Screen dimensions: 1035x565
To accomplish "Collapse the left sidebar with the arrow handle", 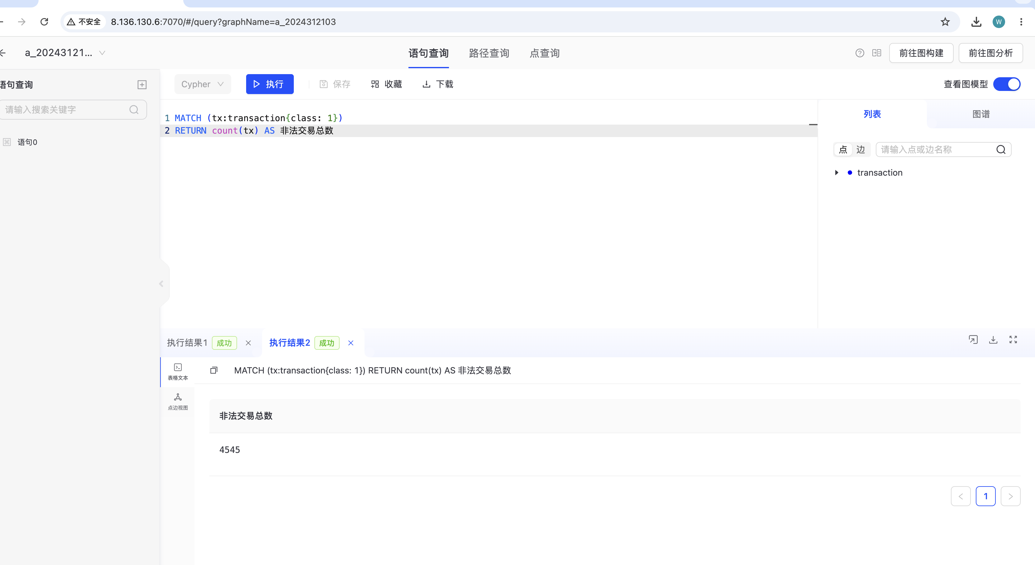I will (161, 284).
